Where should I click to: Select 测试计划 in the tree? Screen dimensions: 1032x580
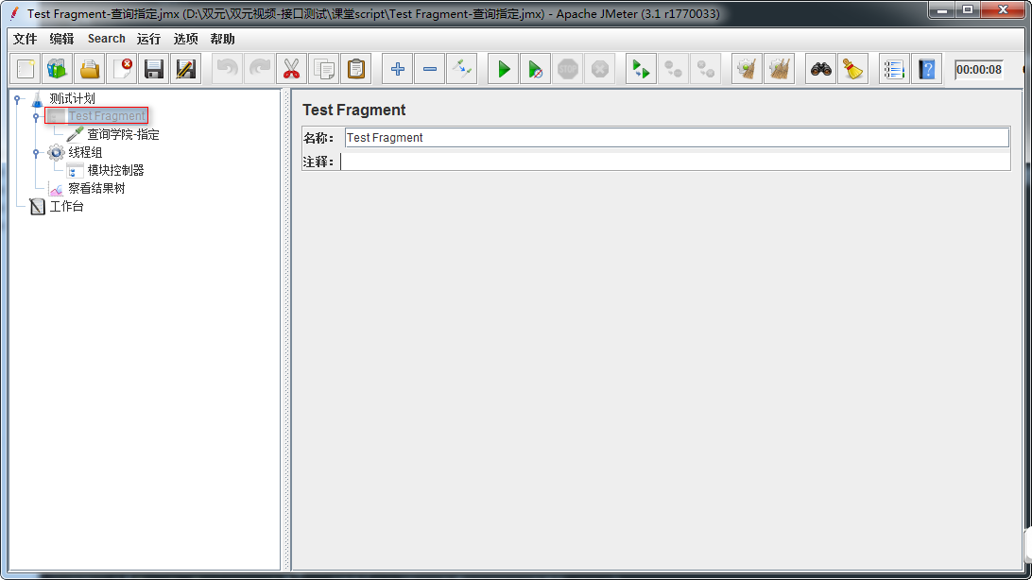(x=73, y=98)
